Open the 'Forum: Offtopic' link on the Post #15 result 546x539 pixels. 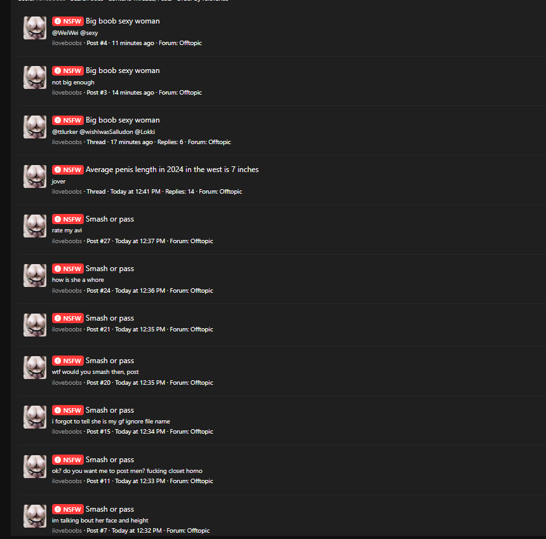click(x=192, y=432)
